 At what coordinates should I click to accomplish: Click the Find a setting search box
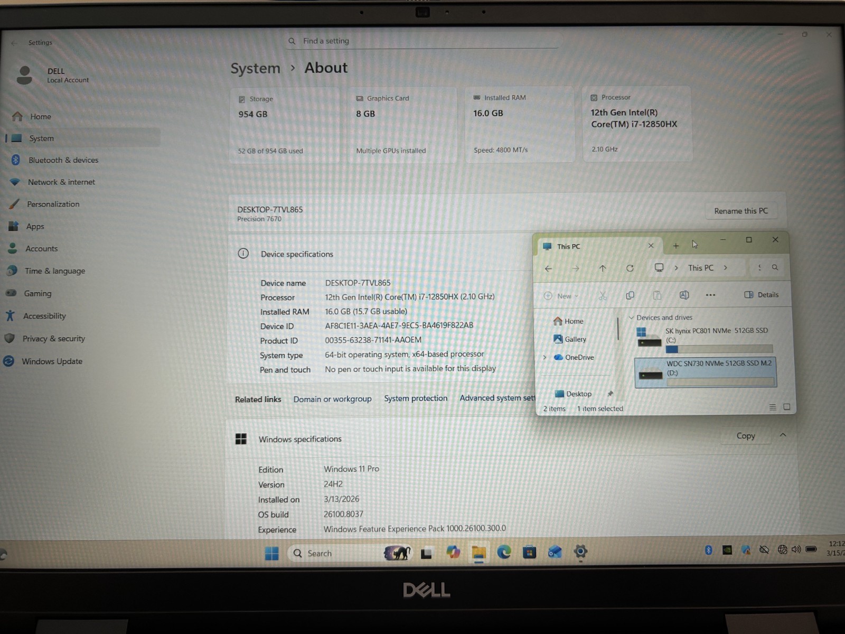pos(422,41)
